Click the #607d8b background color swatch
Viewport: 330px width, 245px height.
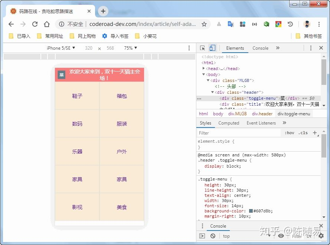coord(251,211)
